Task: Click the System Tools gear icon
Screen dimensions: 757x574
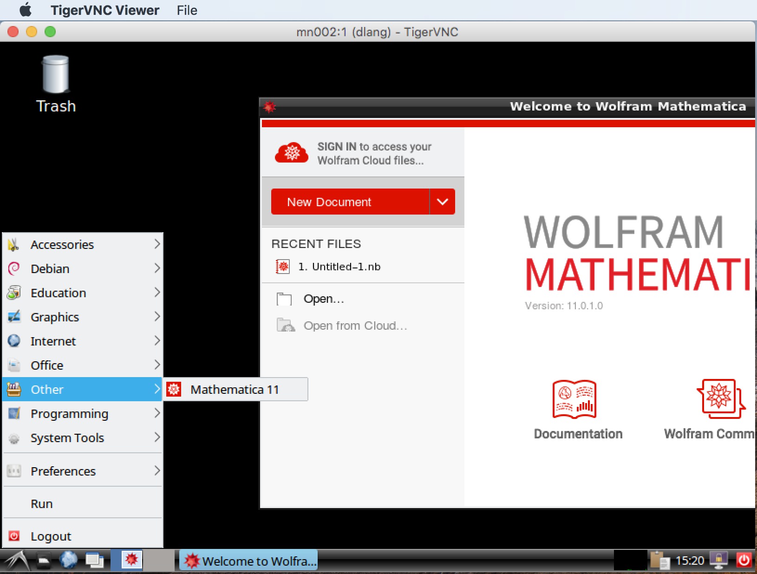Action: (14, 438)
